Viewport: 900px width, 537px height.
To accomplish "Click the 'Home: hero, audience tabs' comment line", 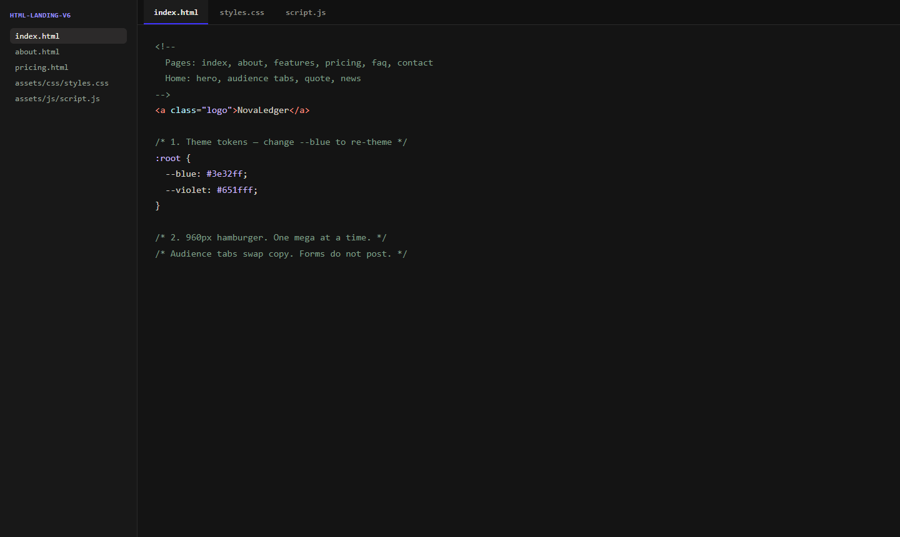I will click(263, 79).
